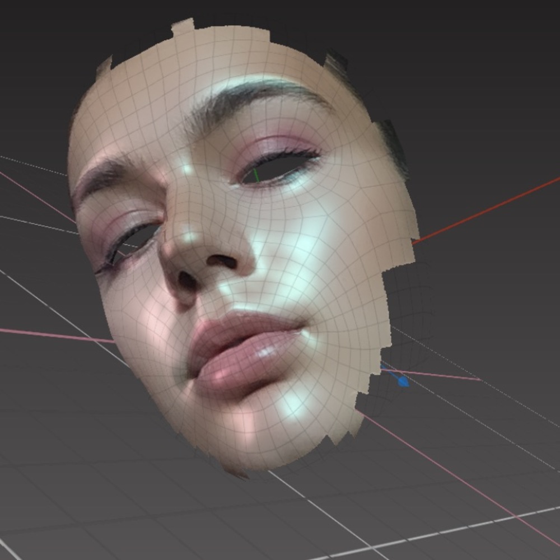Select the nose tip on the face mesh

[x=193, y=238]
